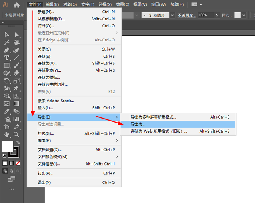The image size is (255, 203).
Task: Select the Eraser tool
Action: pyautogui.click(x=16, y=73)
